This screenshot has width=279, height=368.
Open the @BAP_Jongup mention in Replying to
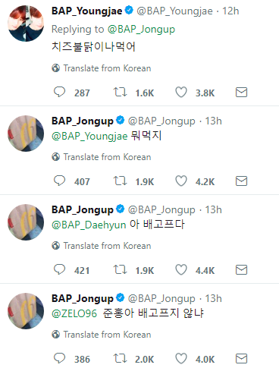141,30
